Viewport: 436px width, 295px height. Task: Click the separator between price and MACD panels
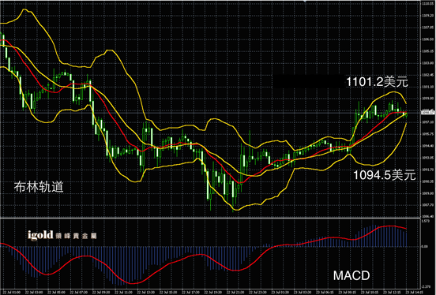click(210, 218)
